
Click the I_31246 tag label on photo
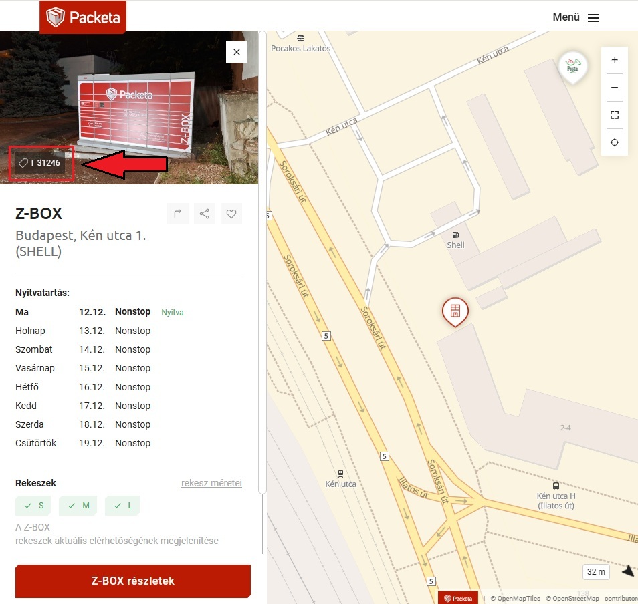click(40, 162)
